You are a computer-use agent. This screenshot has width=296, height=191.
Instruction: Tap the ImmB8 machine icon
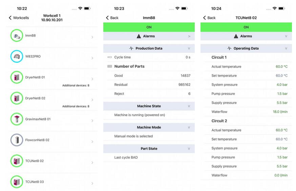[x=17, y=35]
